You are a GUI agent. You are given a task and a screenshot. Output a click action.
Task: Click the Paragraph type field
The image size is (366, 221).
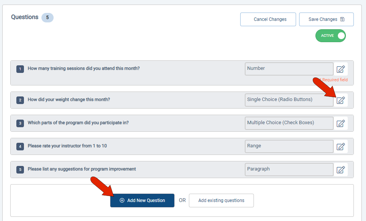pyautogui.click(x=289, y=169)
